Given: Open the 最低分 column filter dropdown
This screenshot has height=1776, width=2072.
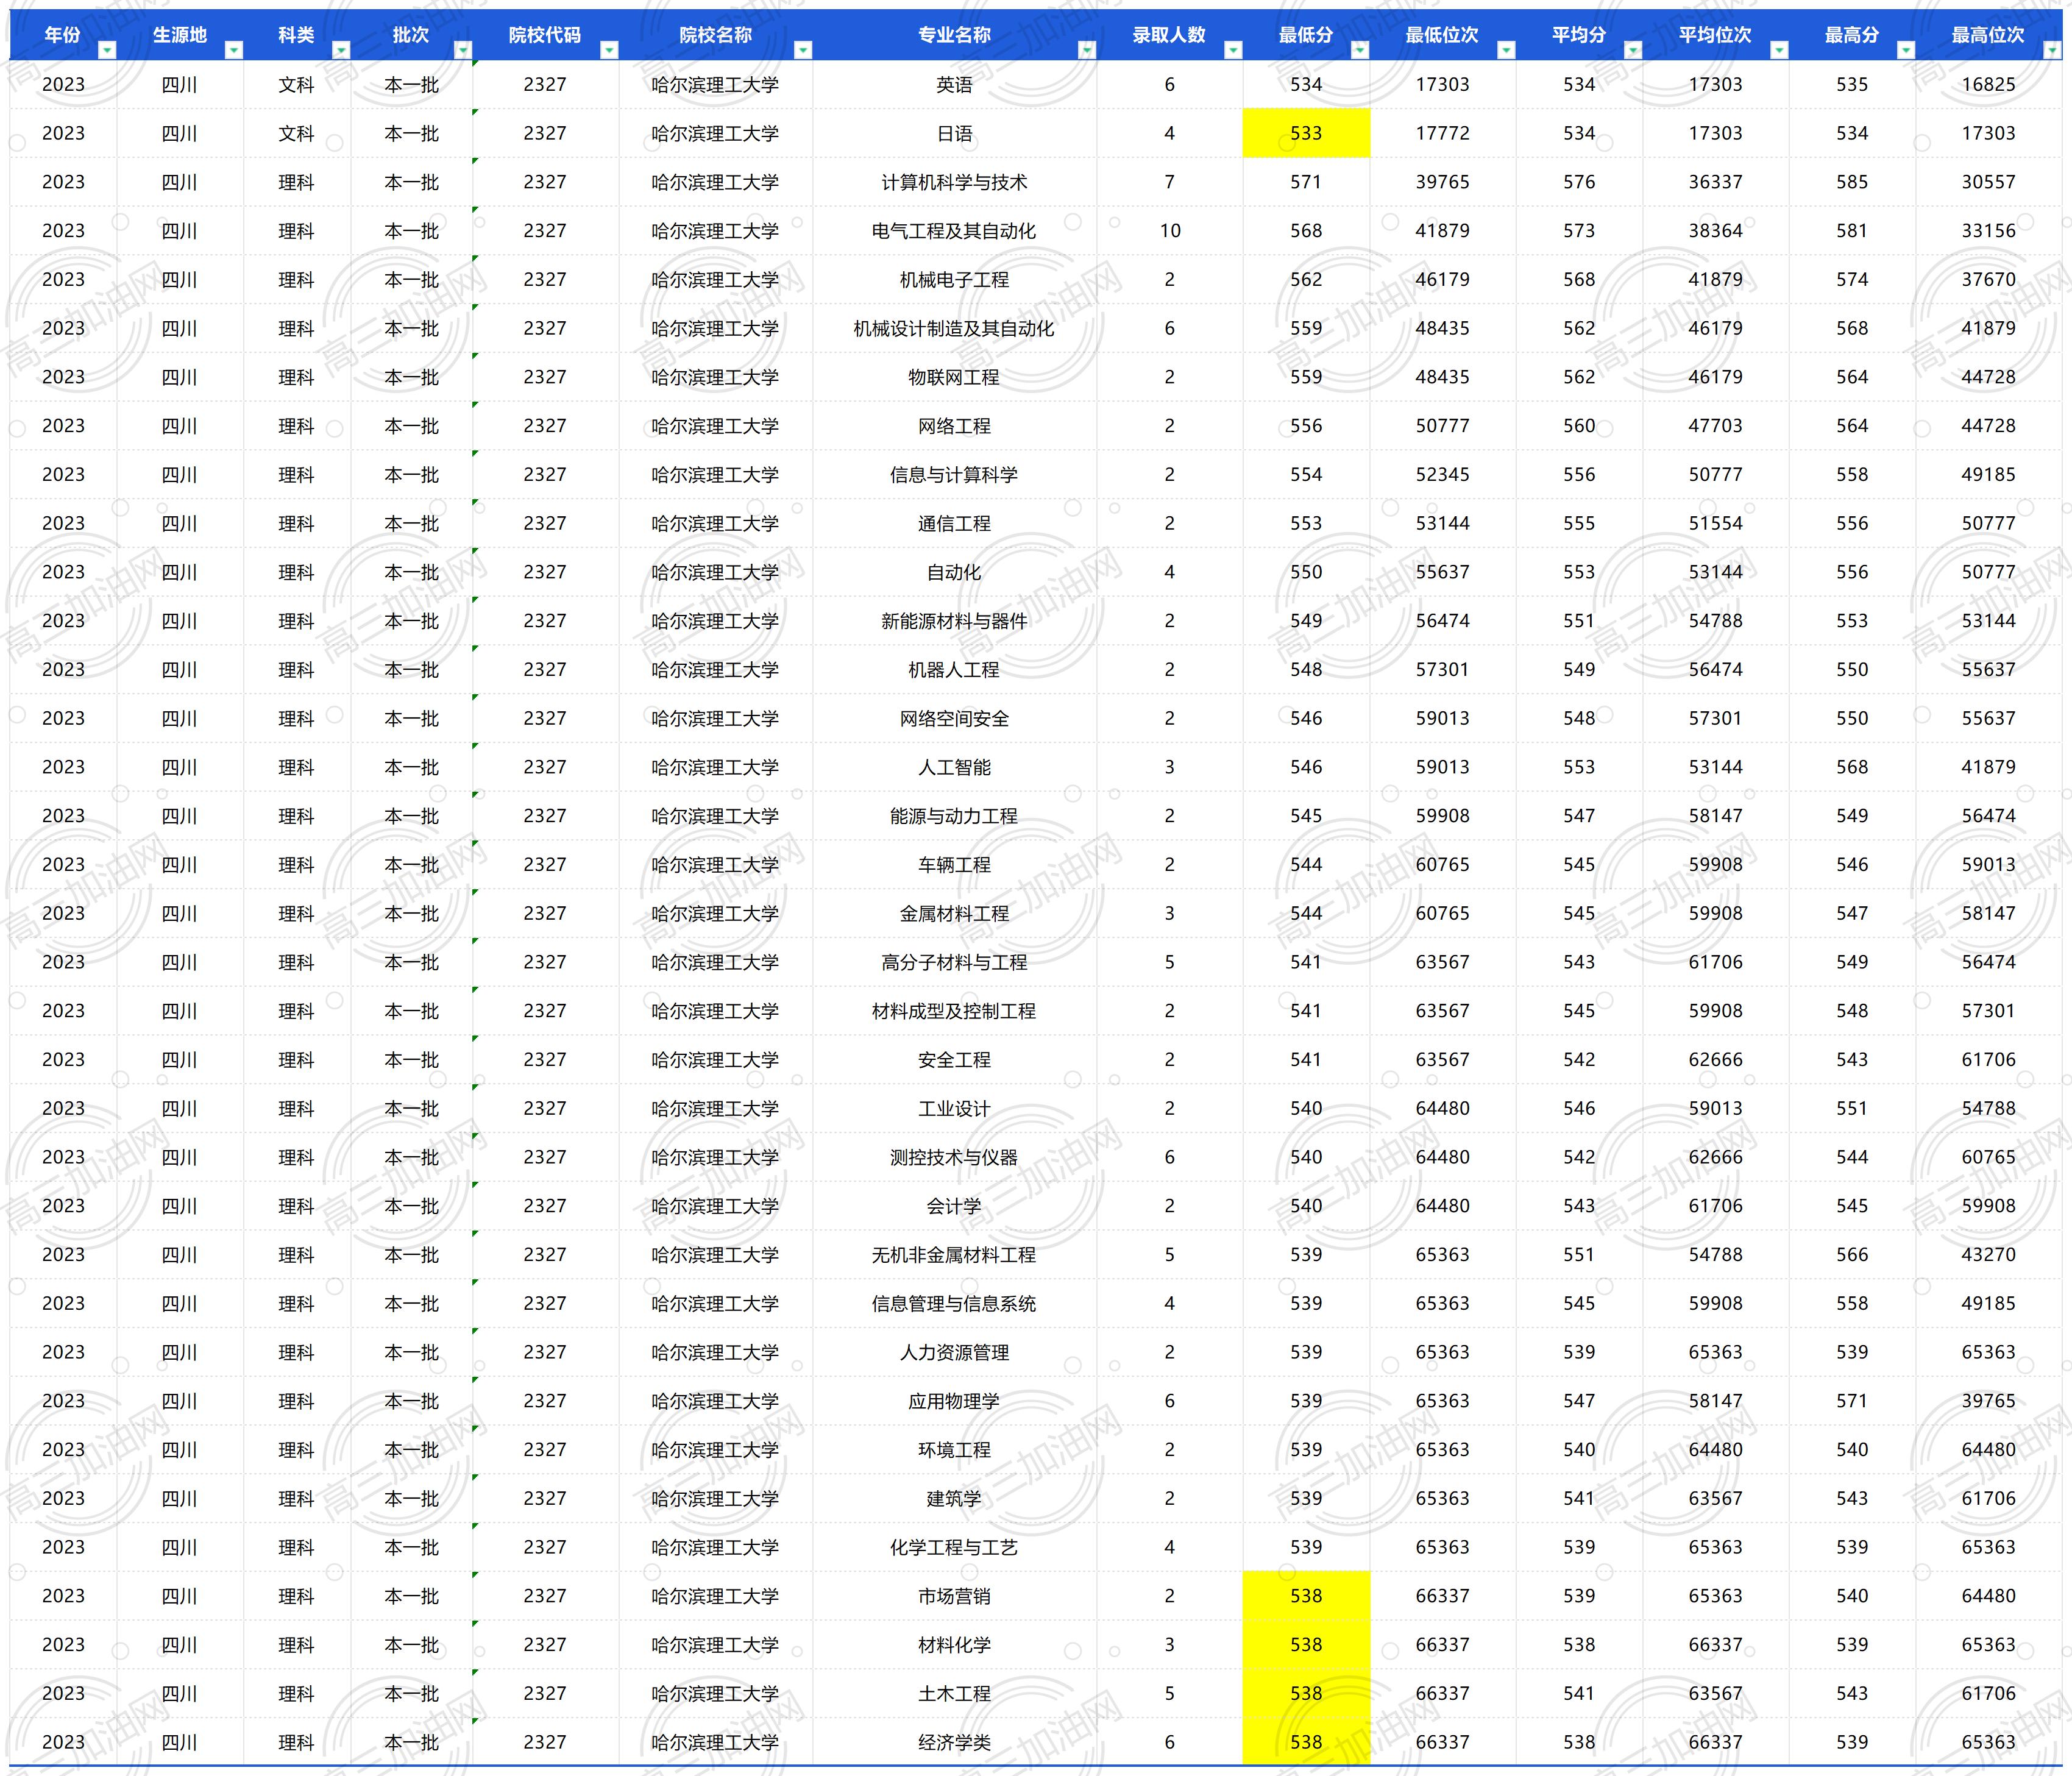Looking at the screenshot, I should 1360,50.
